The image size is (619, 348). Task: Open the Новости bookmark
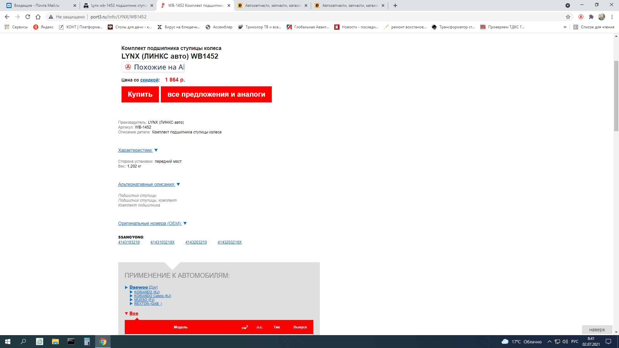[357, 27]
